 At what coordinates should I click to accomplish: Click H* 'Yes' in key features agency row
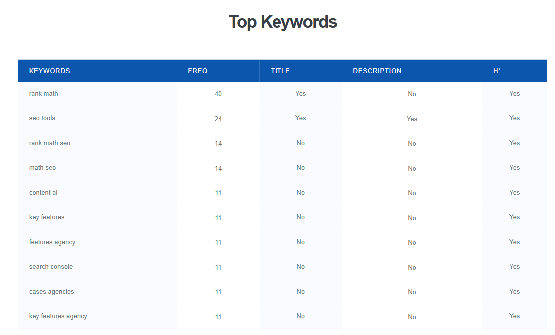[x=514, y=316]
